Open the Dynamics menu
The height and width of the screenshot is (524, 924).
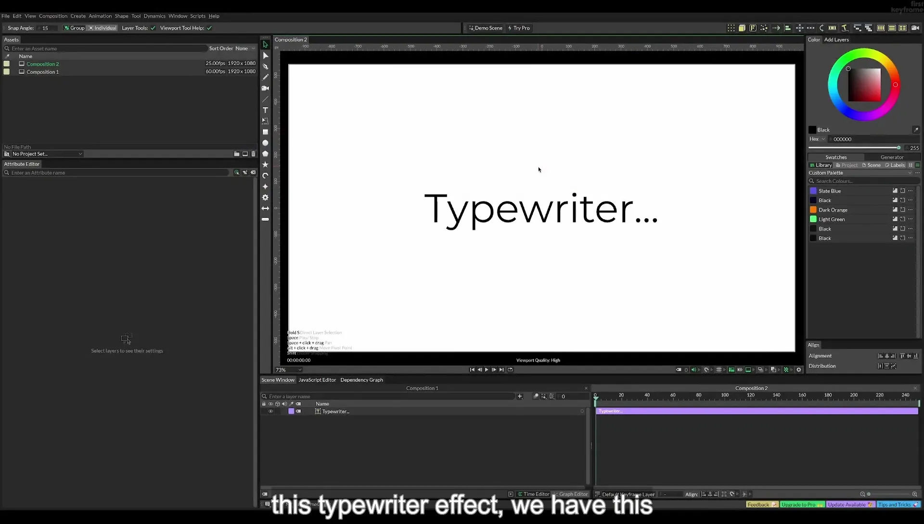pos(154,16)
